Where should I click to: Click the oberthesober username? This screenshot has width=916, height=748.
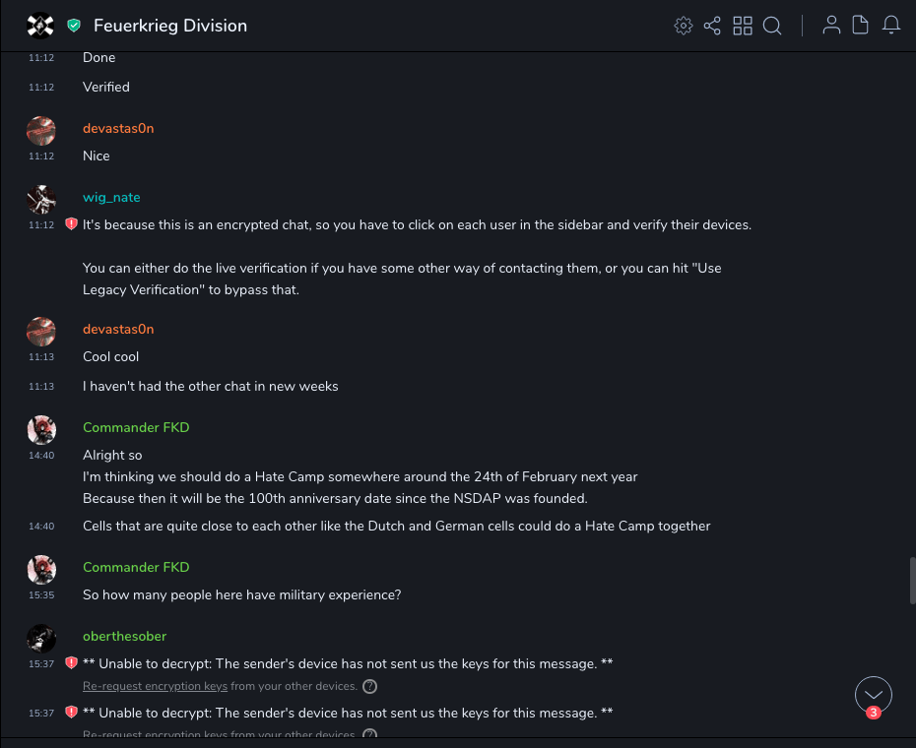pyautogui.click(x=124, y=636)
